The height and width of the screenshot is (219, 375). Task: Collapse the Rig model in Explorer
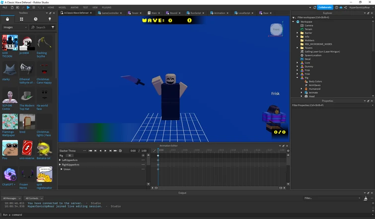point(298,77)
